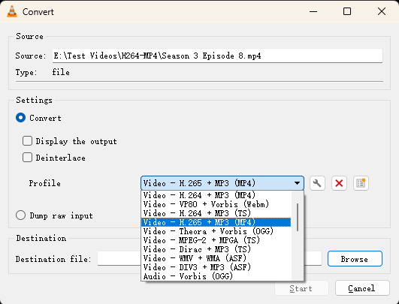Select the Dump raw input option
The width and height of the screenshot is (399, 304).
pyautogui.click(x=20, y=215)
